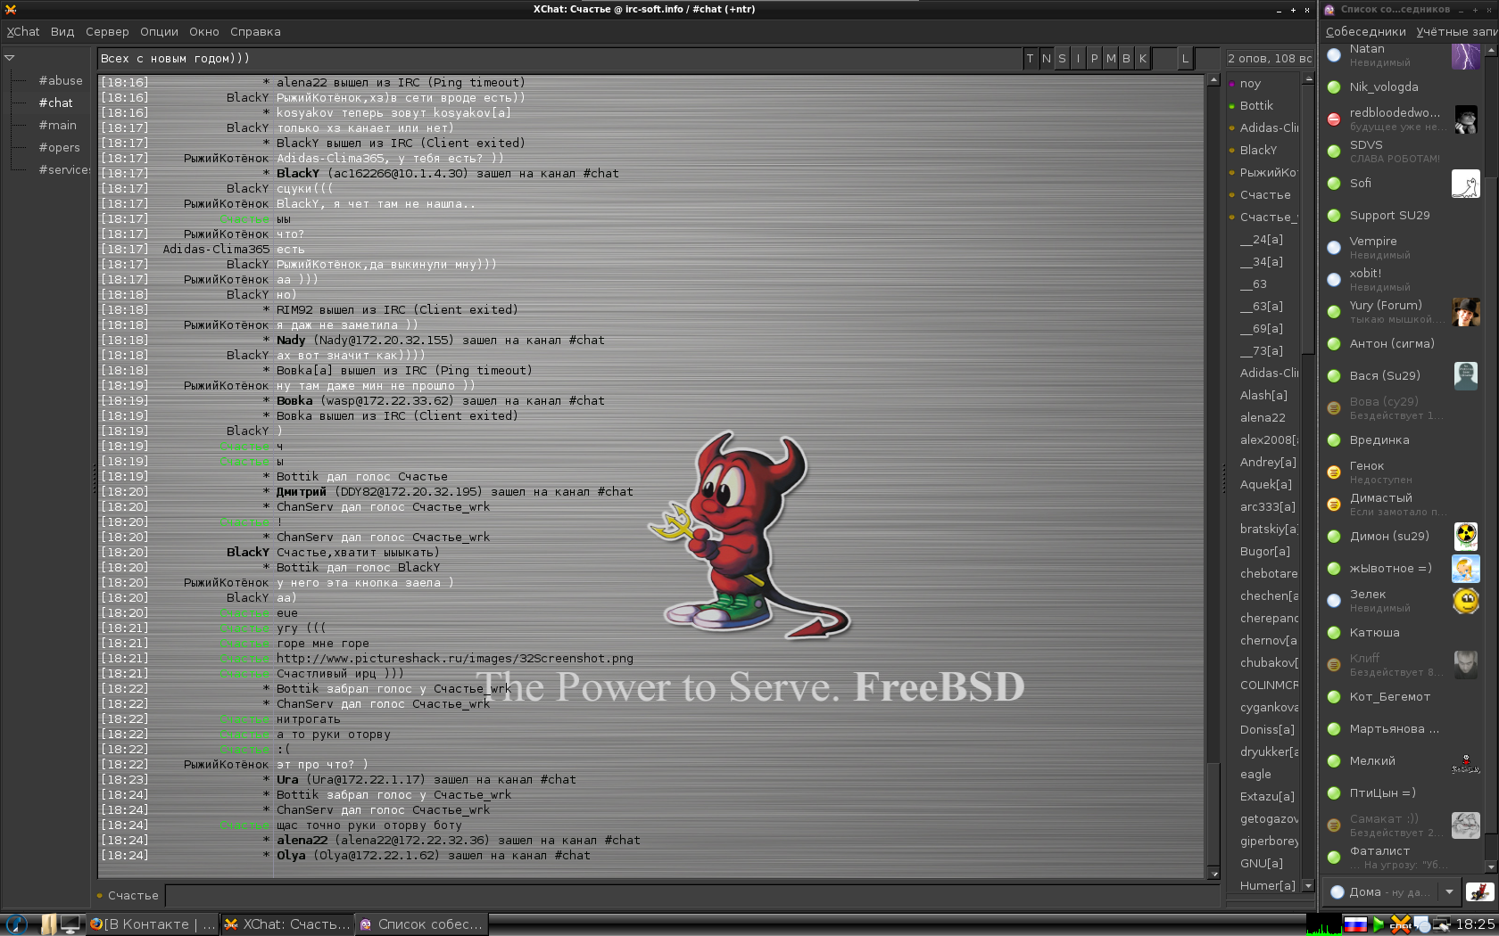Image resolution: width=1499 pixels, height=936 pixels.
Task: Switch to the Firefox В Контакте taskbar window
Action: pyautogui.click(x=153, y=924)
